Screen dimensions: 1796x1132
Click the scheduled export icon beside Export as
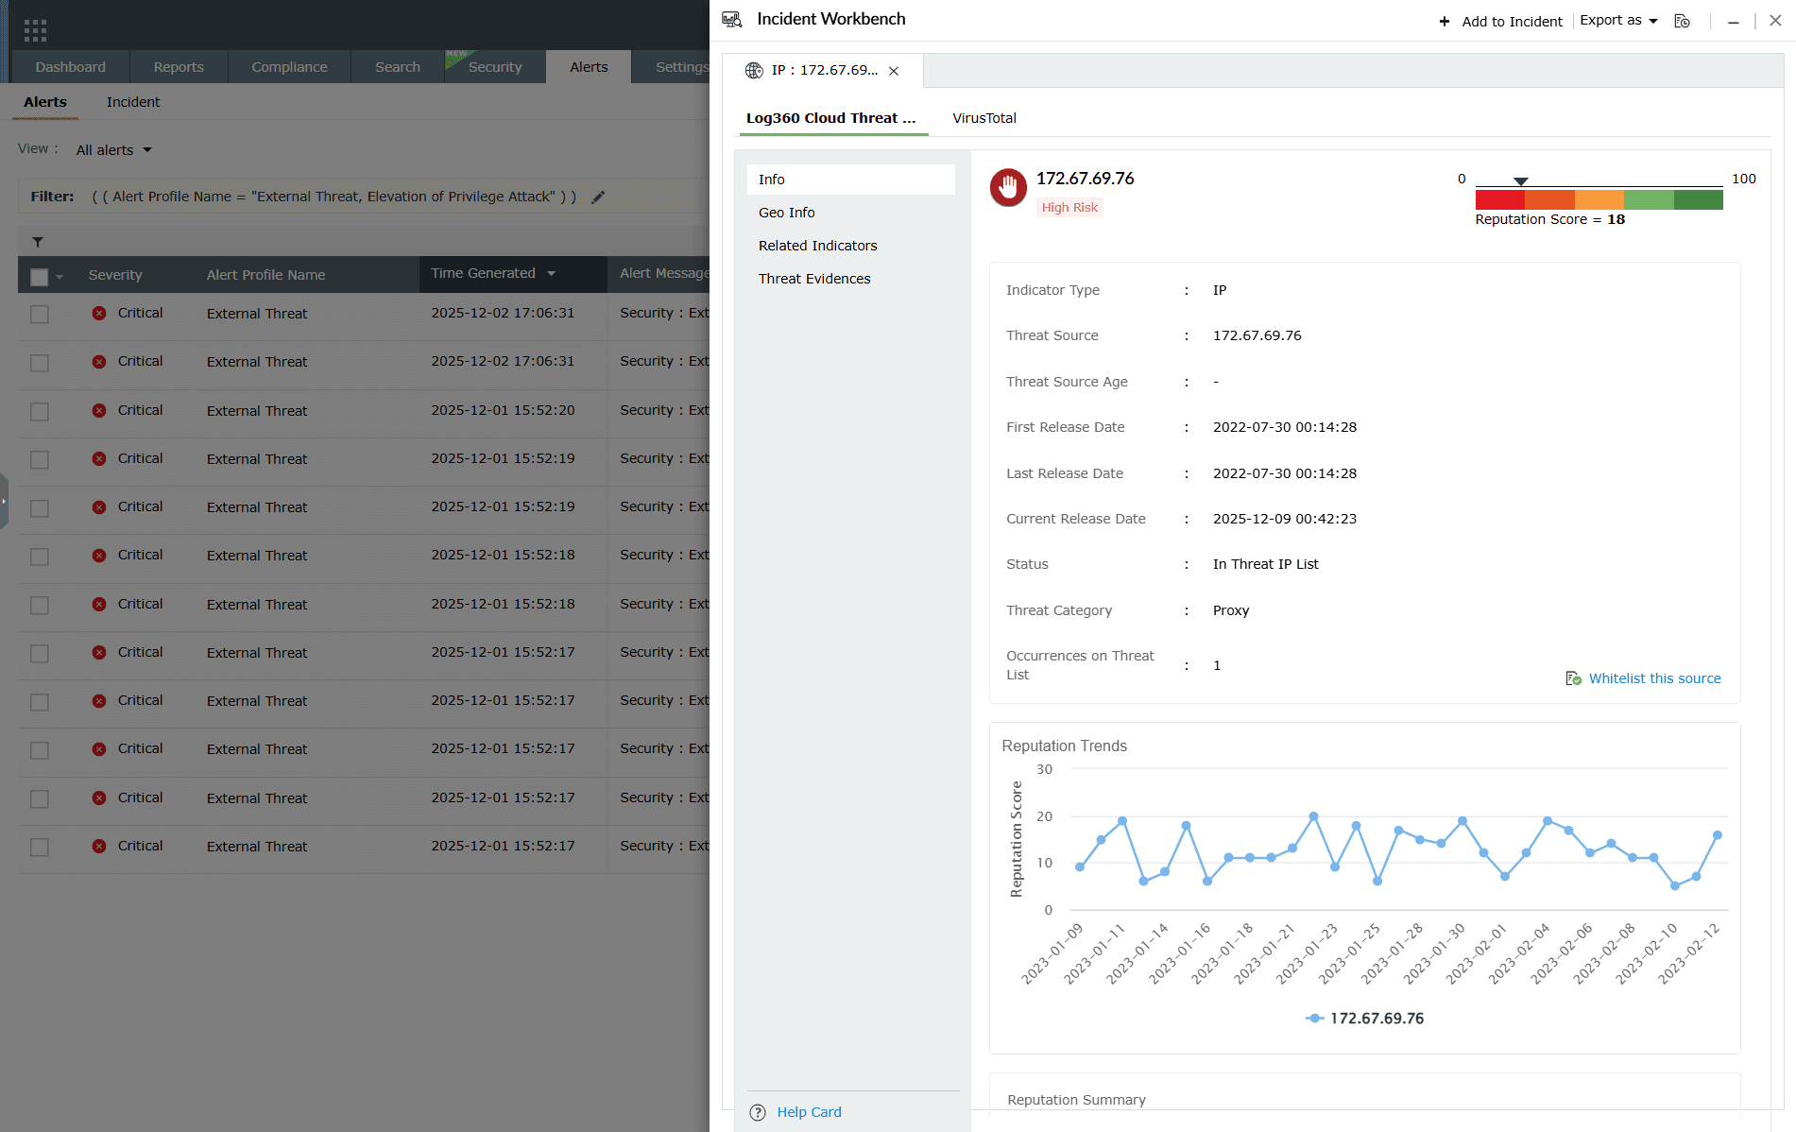[1682, 21]
